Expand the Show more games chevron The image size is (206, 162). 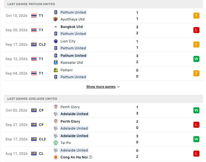pos(118,87)
